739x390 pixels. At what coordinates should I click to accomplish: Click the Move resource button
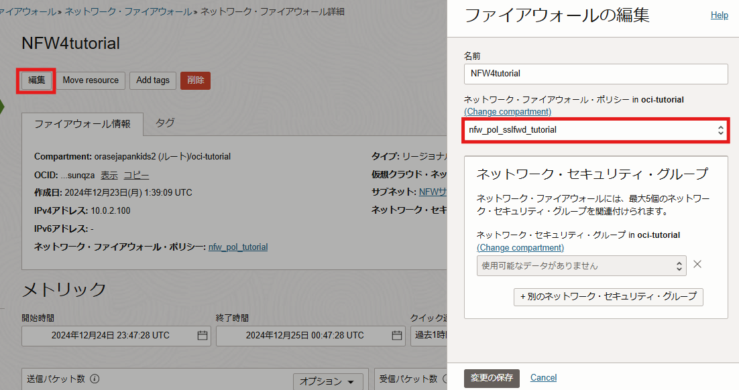point(91,80)
